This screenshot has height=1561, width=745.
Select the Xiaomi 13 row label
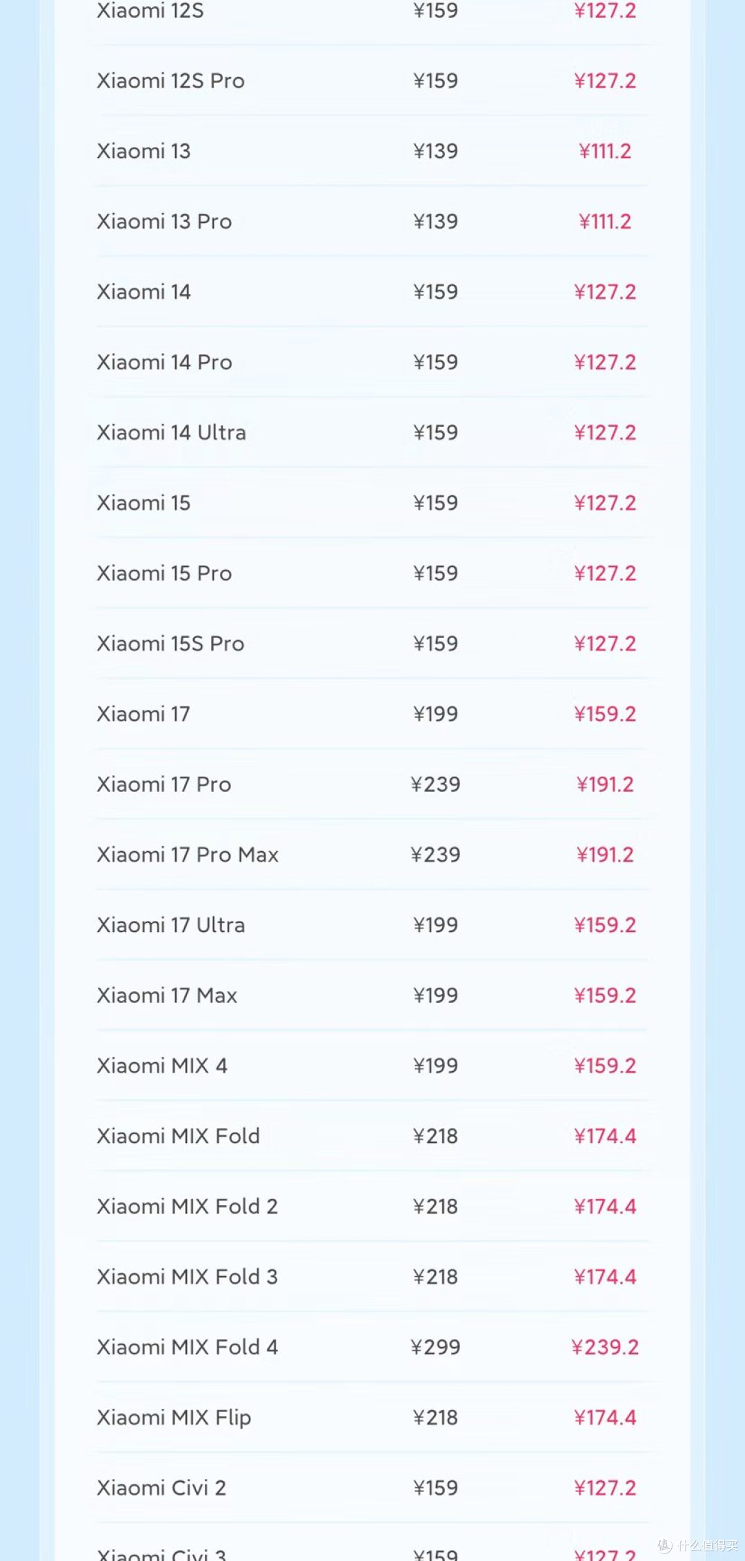tap(143, 151)
